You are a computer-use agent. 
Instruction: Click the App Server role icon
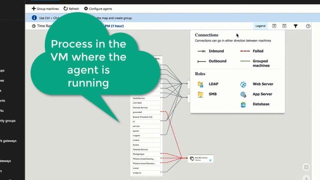[x=243, y=94]
